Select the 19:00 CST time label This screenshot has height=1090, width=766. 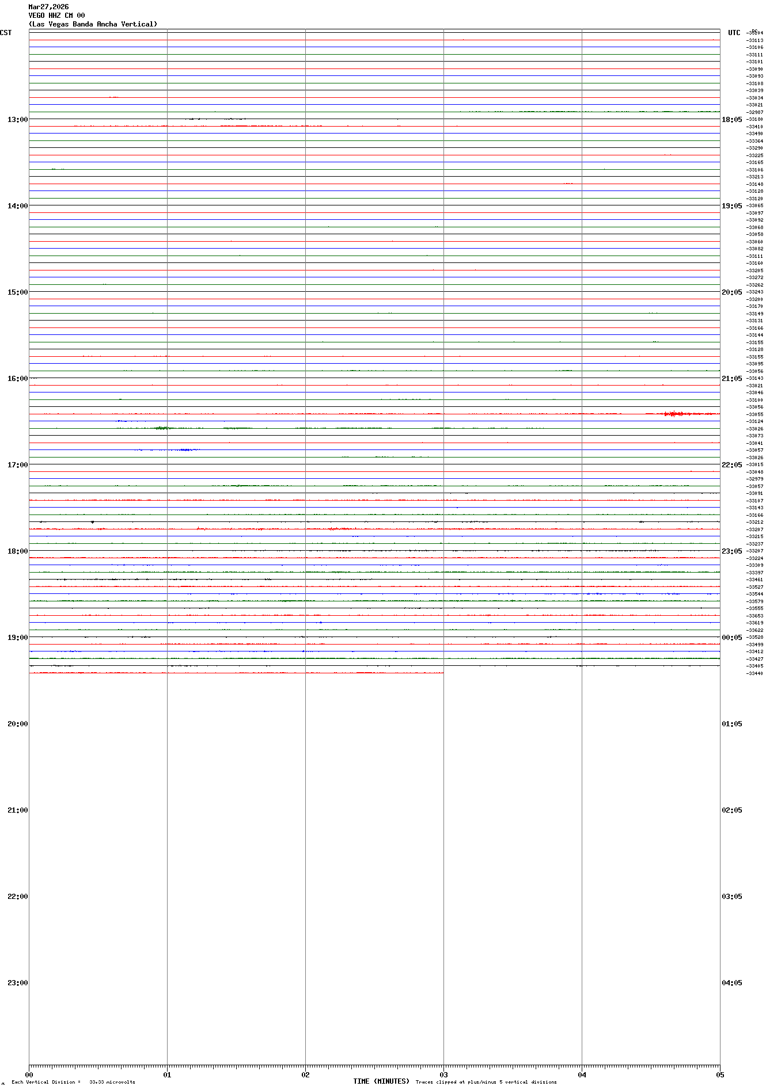point(17,638)
